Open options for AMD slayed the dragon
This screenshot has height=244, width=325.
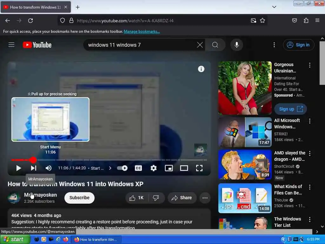pyautogui.click(x=310, y=153)
